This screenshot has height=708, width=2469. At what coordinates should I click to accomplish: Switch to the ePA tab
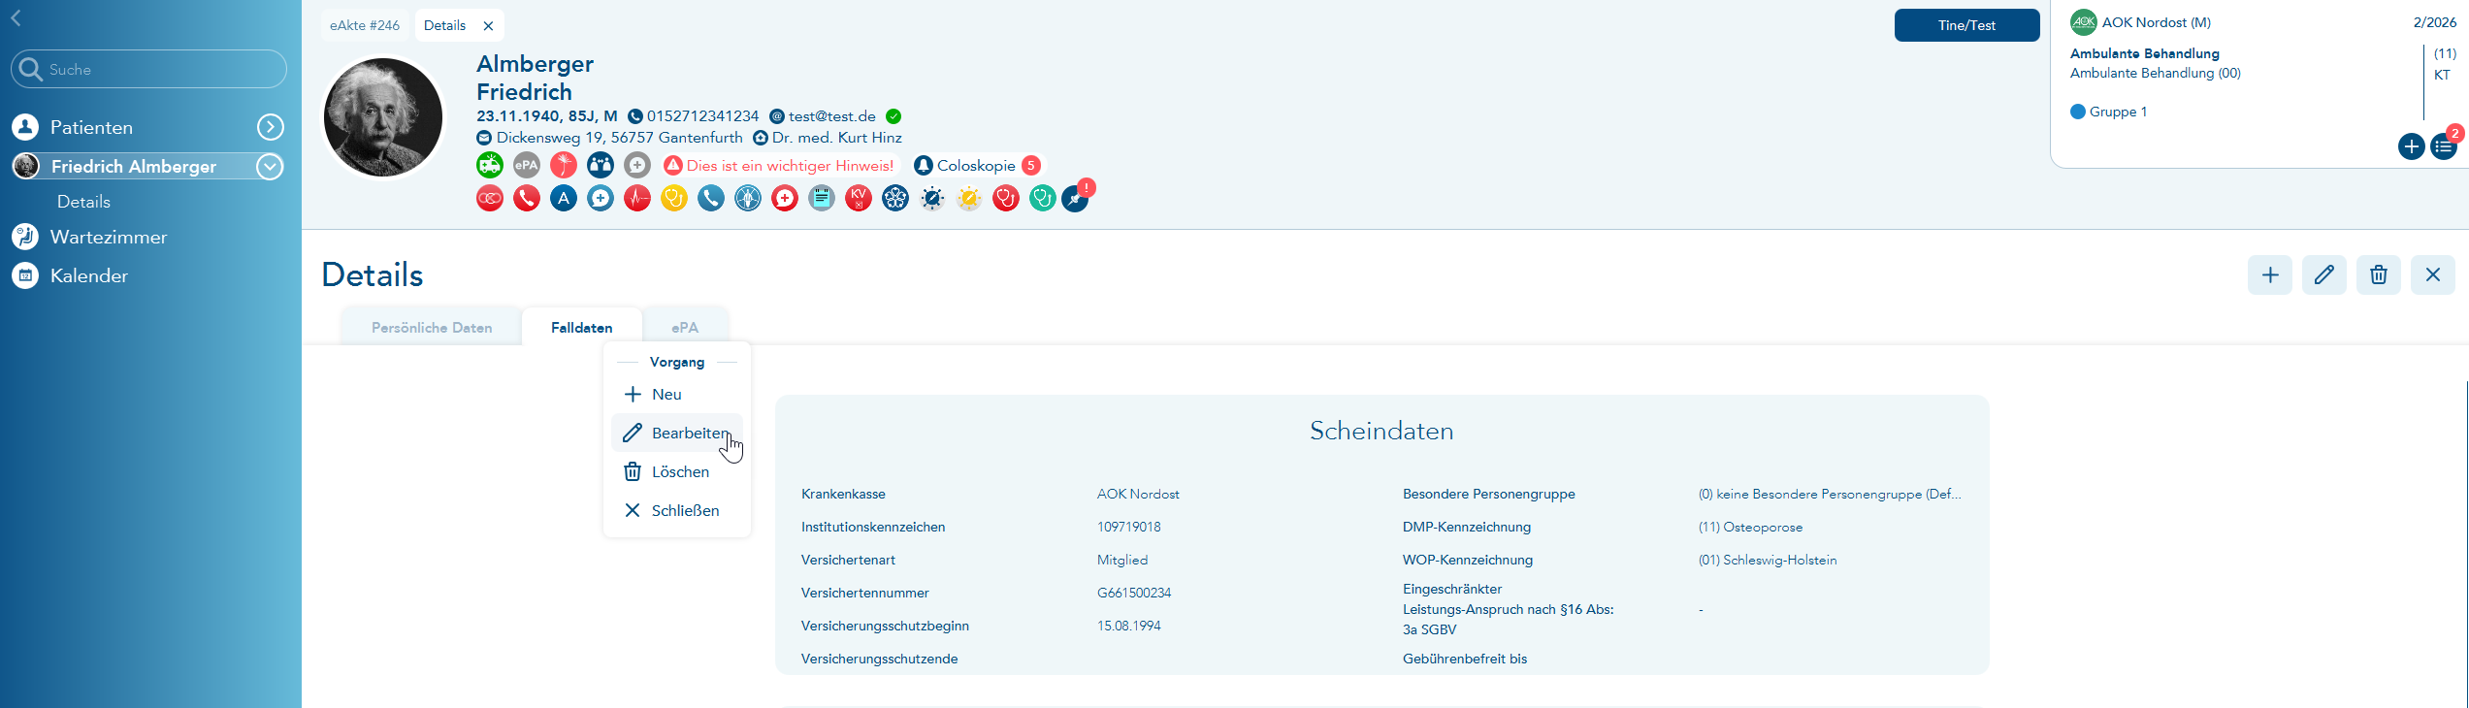coord(685,328)
